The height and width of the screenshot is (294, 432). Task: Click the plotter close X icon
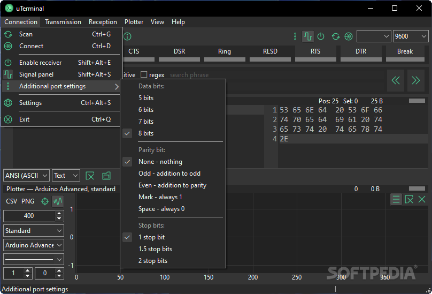click(x=422, y=199)
